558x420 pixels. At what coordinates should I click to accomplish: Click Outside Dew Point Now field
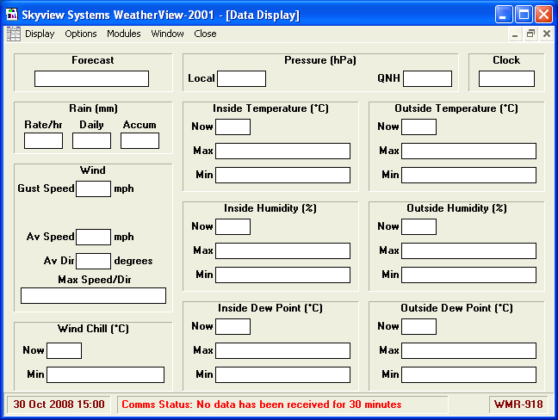click(x=418, y=326)
